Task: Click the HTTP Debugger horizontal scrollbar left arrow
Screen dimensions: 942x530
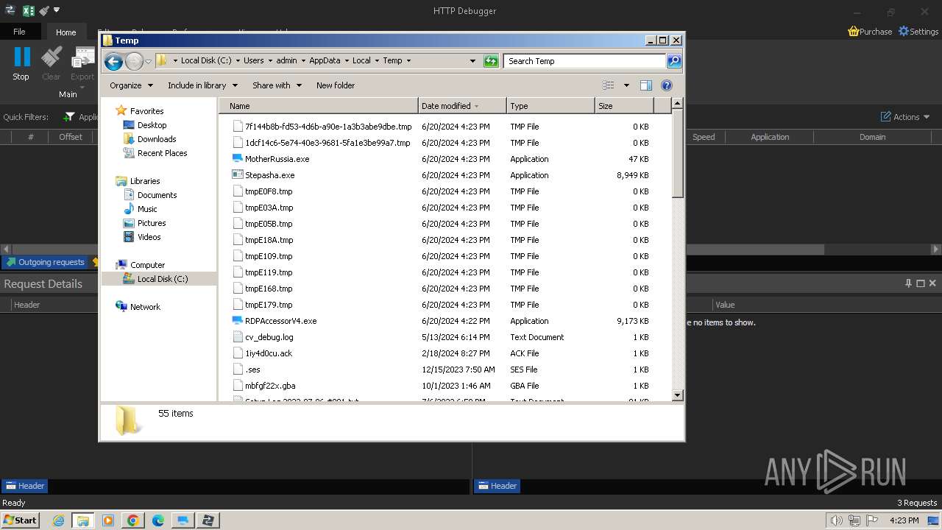Action: [6, 250]
